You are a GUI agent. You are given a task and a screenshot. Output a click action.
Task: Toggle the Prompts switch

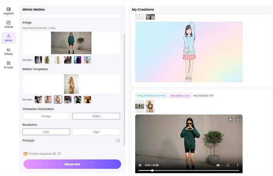[x=117, y=141]
